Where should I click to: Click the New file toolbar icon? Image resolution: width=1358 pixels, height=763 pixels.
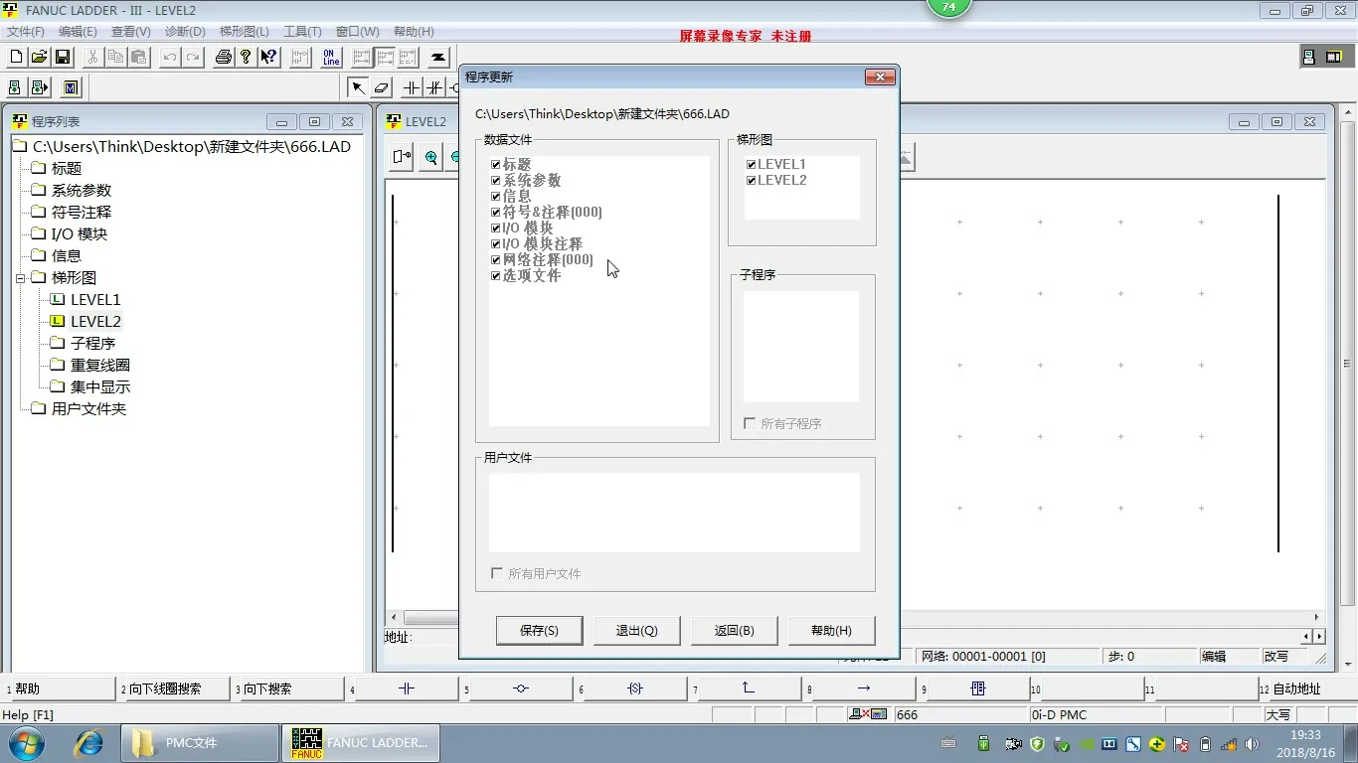pos(16,57)
